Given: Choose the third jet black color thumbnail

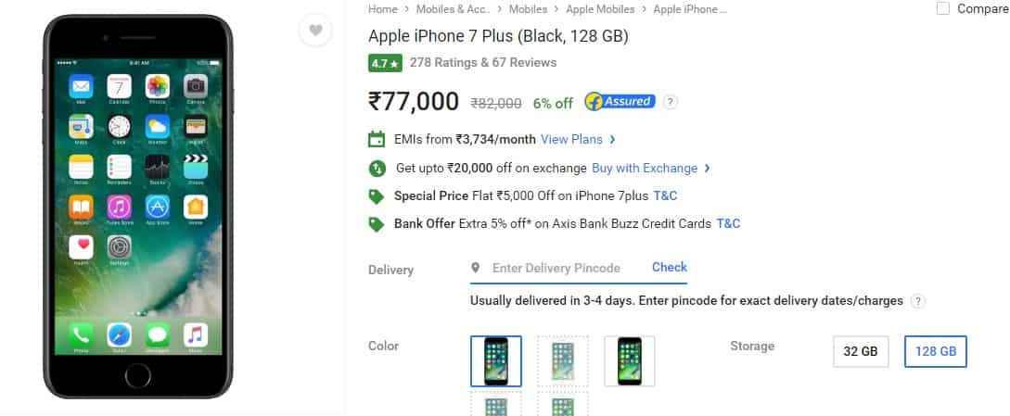Looking at the screenshot, I should pos(630,360).
